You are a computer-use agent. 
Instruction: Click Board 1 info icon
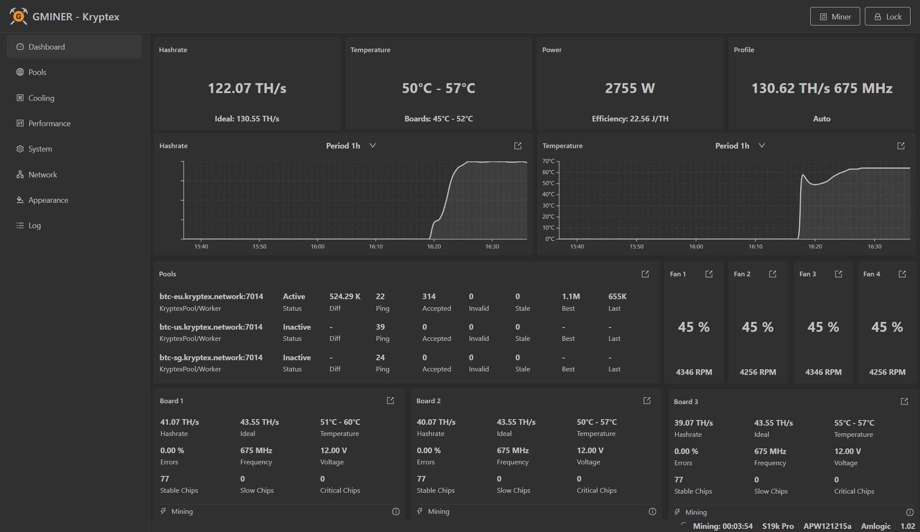point(396,511)
